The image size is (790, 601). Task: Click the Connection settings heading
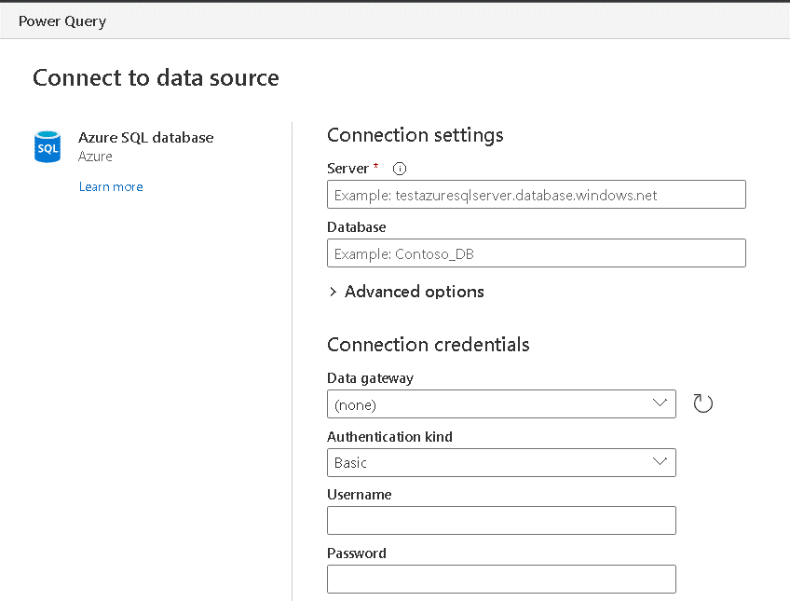click(x=415, y=135)
